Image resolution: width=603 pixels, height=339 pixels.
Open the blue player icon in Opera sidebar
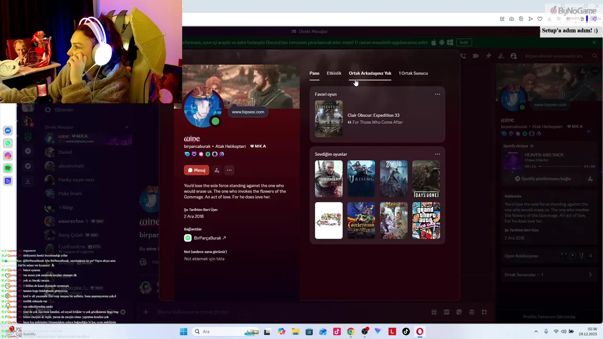point(8,181)
